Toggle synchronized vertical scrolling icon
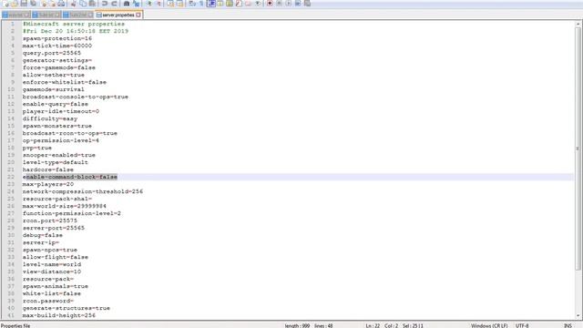The image size is (583, 328). 170,4
